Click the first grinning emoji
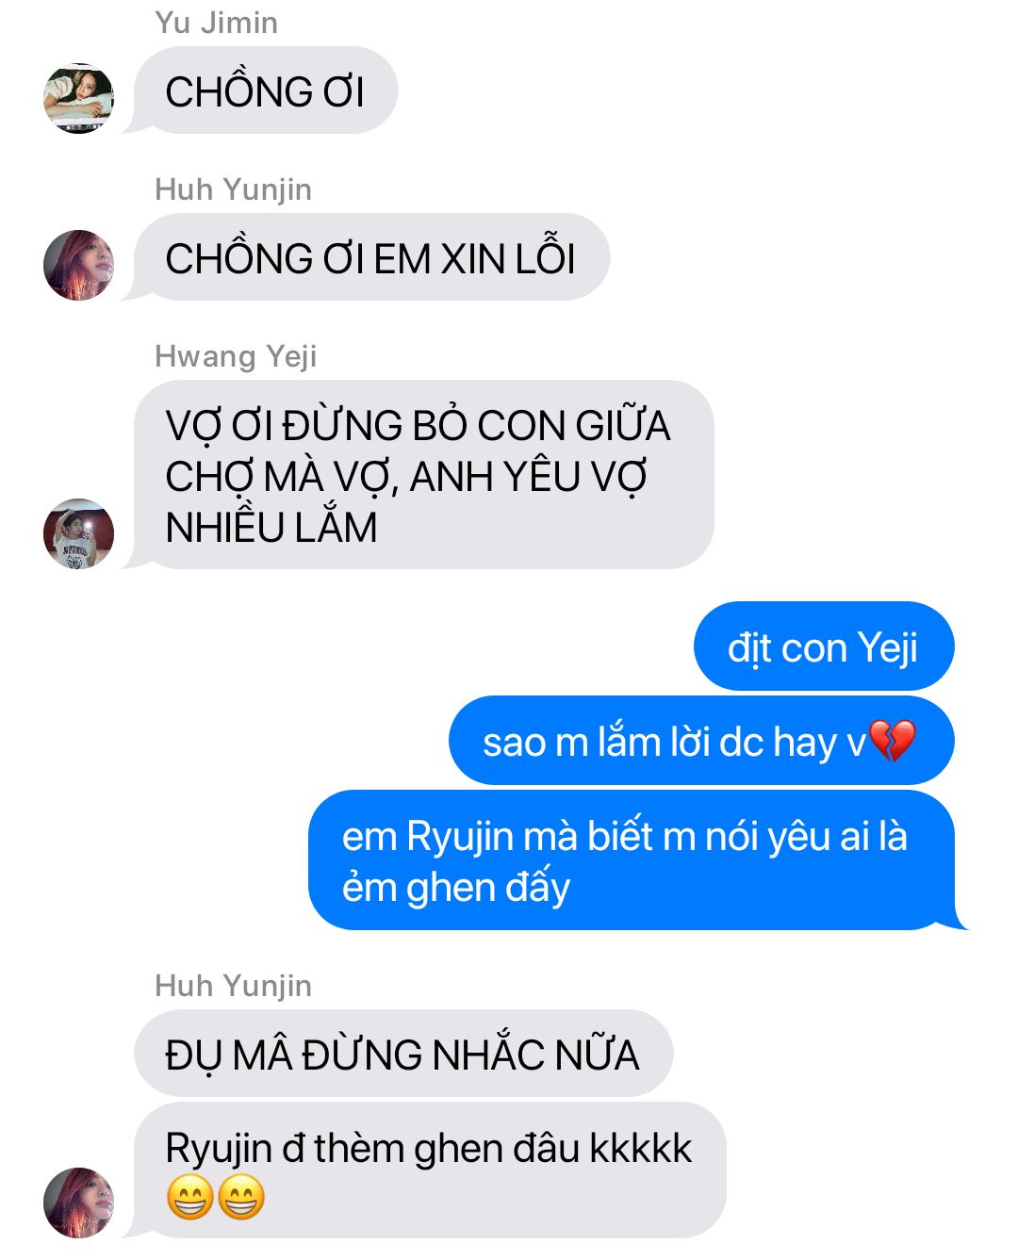 pos(189,1198)
